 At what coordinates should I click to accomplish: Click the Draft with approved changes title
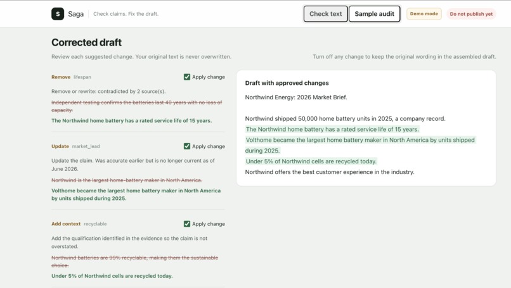tap(287, 83)
